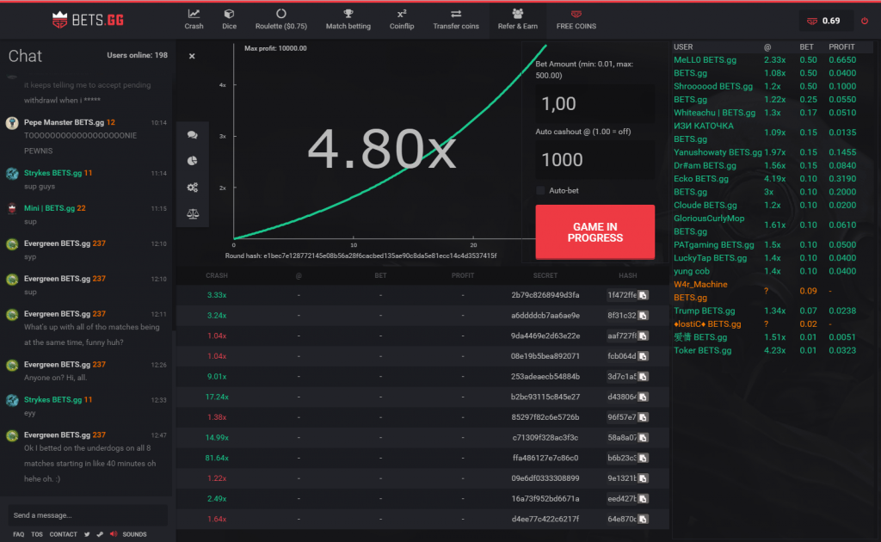Select the 81.64x crash value
Viewport: 881px width, 542px height.
pyautogui.click(x=216, y=458)
